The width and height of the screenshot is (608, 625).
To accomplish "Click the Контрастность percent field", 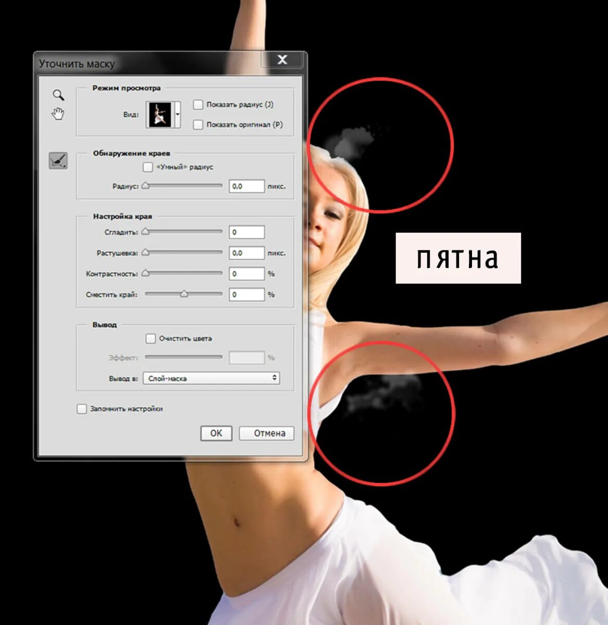I will coord(246,274).
